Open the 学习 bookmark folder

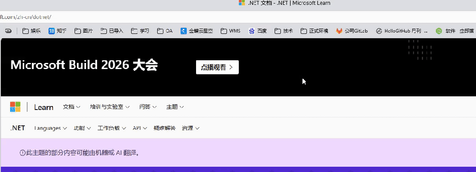coord(140,31)
